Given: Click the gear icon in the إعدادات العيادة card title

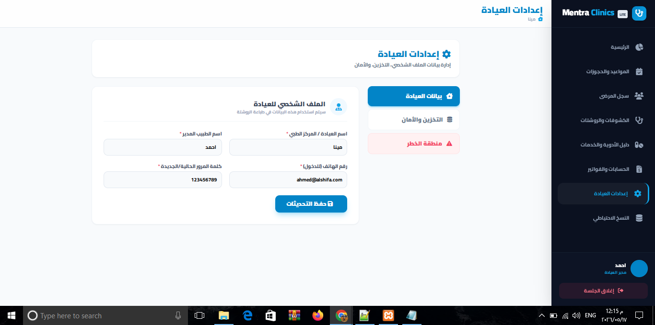Looking at the screenshot, I should (446, 54).
